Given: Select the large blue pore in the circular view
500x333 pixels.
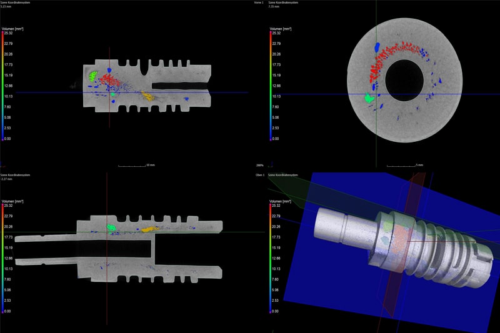Looking at the screenshot, I should tap(376, 47).
